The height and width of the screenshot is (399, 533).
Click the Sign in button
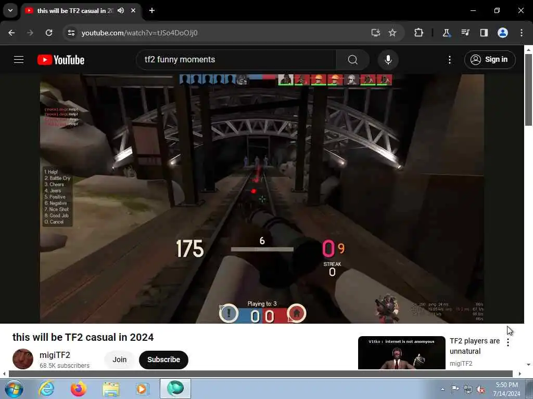point(490,60)
